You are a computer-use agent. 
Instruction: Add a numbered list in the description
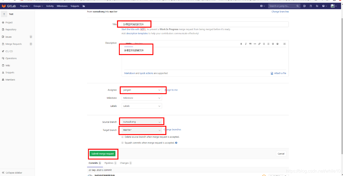268,44
